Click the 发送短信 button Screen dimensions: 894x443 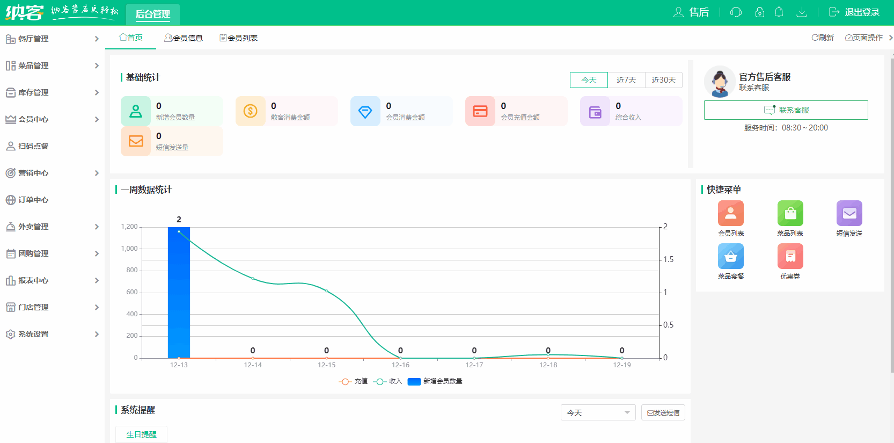click(x=663, y=412)
